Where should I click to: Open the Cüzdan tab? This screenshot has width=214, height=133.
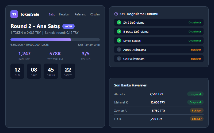tap(95, 14)
